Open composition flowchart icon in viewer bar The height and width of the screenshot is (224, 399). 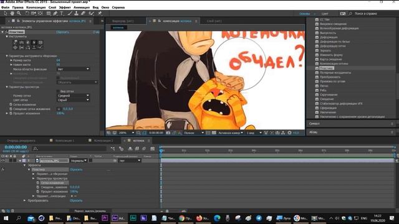pos(283,133)
